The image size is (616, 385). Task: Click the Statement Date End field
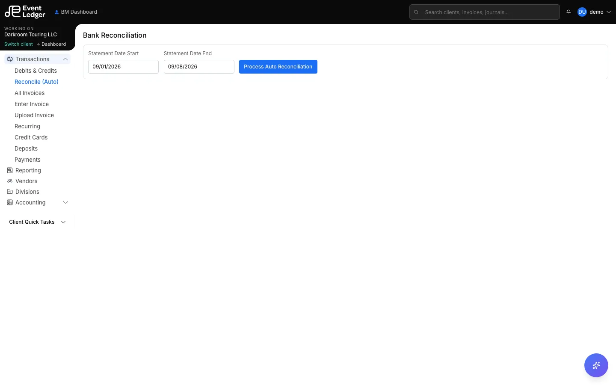pyautogui.click(x=199, y=67)
